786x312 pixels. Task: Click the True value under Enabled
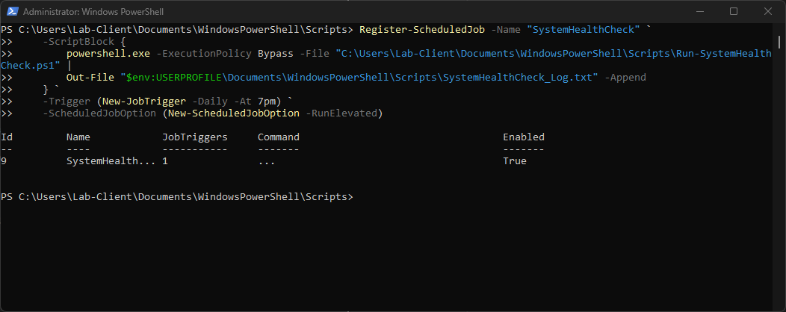pyautogui.click(x=515, y=161)
